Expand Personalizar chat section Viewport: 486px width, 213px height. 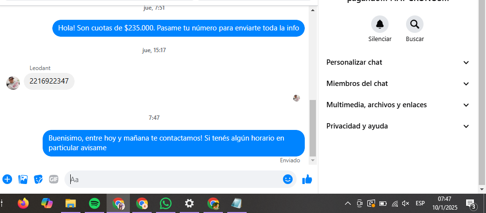pyautogui.click(x=398, y=62)
